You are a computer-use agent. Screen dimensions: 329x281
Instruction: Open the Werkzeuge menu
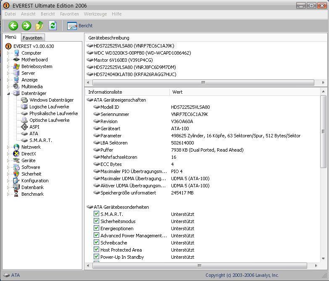pos(95,14)
